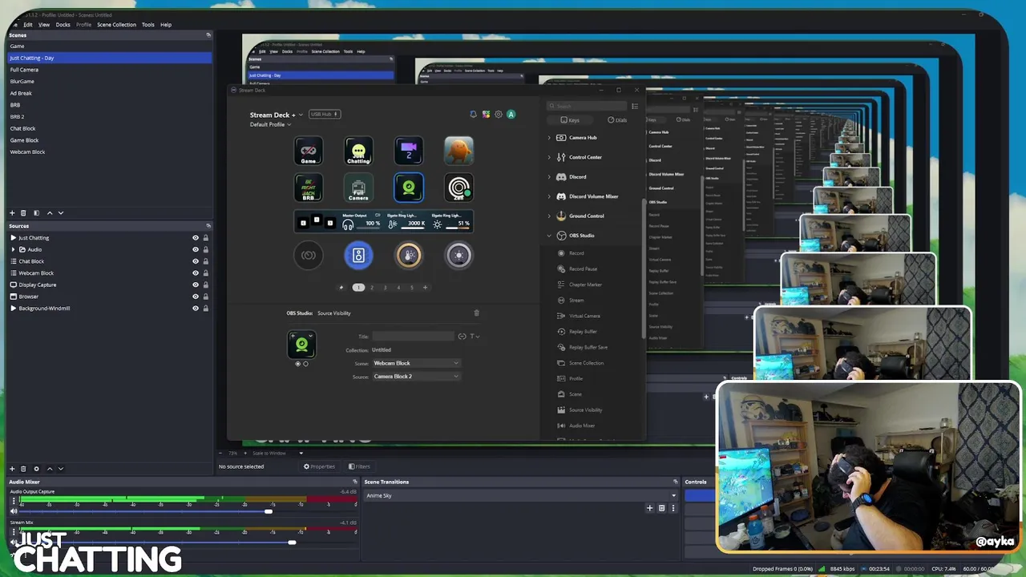Viewport: 1026px width, 577px height.
Task: Select the purple camera 2 key
Action: [x=409, y=151]
